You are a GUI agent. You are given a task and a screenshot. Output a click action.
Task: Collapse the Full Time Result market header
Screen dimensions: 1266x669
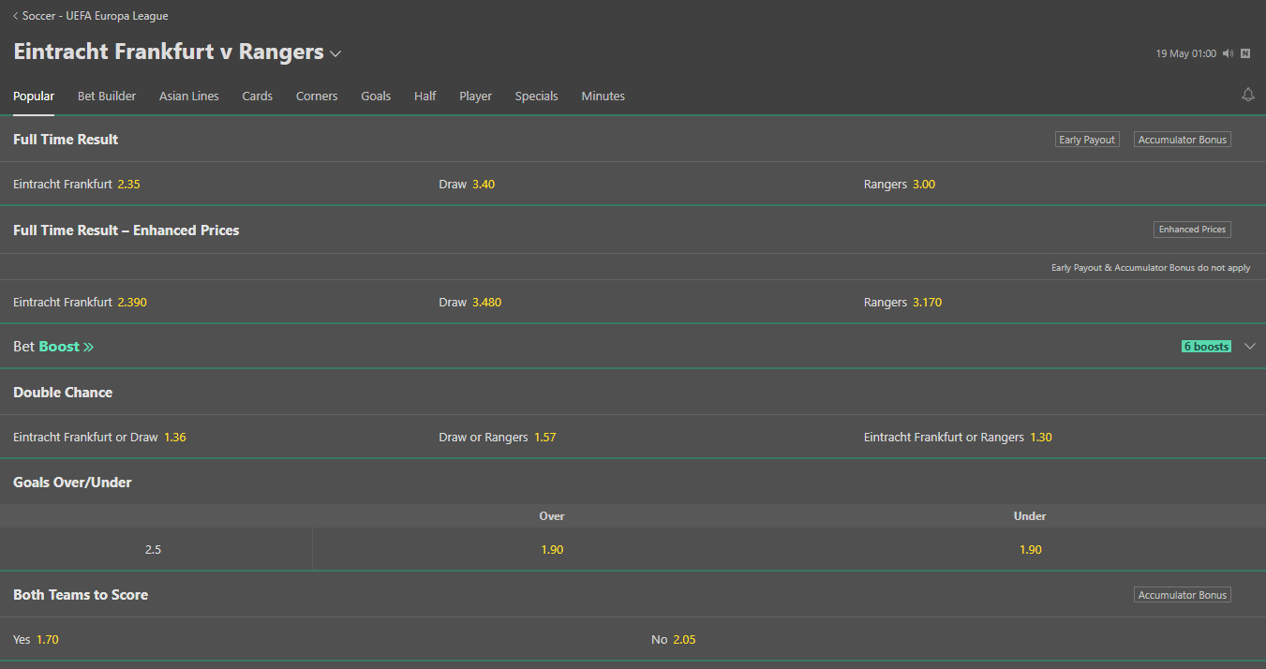coord(633,140)
